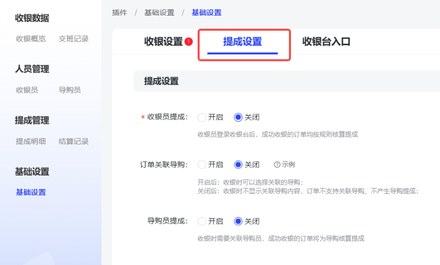440x265 pixels.
Task: Open 交班记录 in the sidebar
Action: click(x=73, y=39)
